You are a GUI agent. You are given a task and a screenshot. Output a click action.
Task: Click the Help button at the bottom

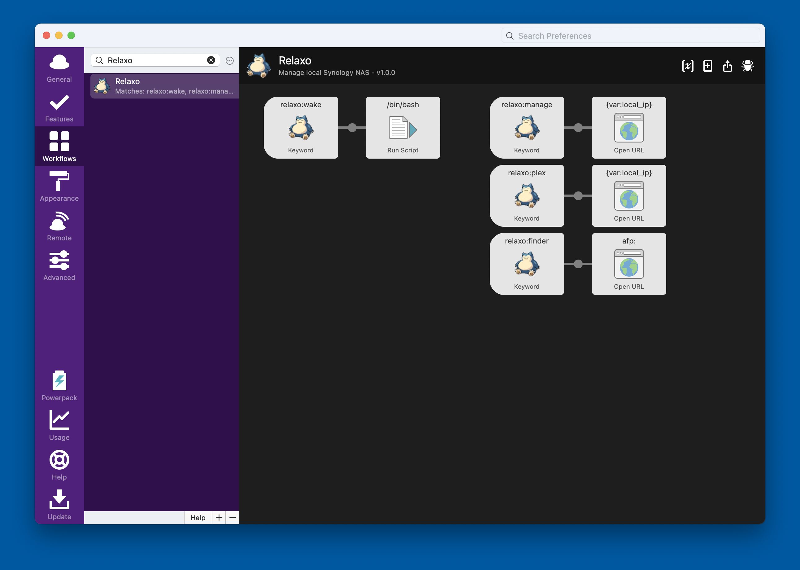(x=198, y=518)
